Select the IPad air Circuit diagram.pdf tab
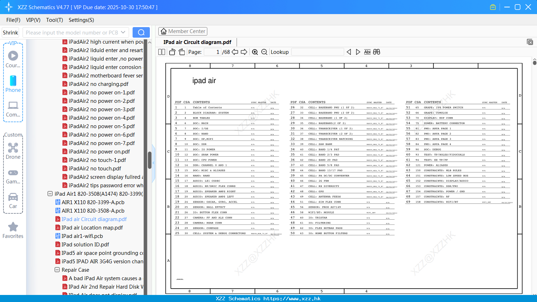The height and width of the screenshot is (302, 537). [197, 42]
